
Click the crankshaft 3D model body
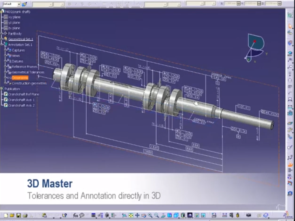(x=121, y=88)
